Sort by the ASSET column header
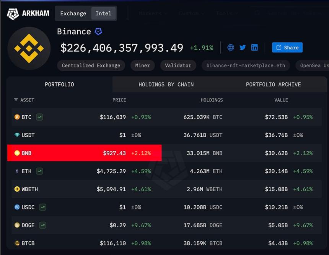Image resolution: width=329 pixels, height=255 pixels. [x=27, y=100]
